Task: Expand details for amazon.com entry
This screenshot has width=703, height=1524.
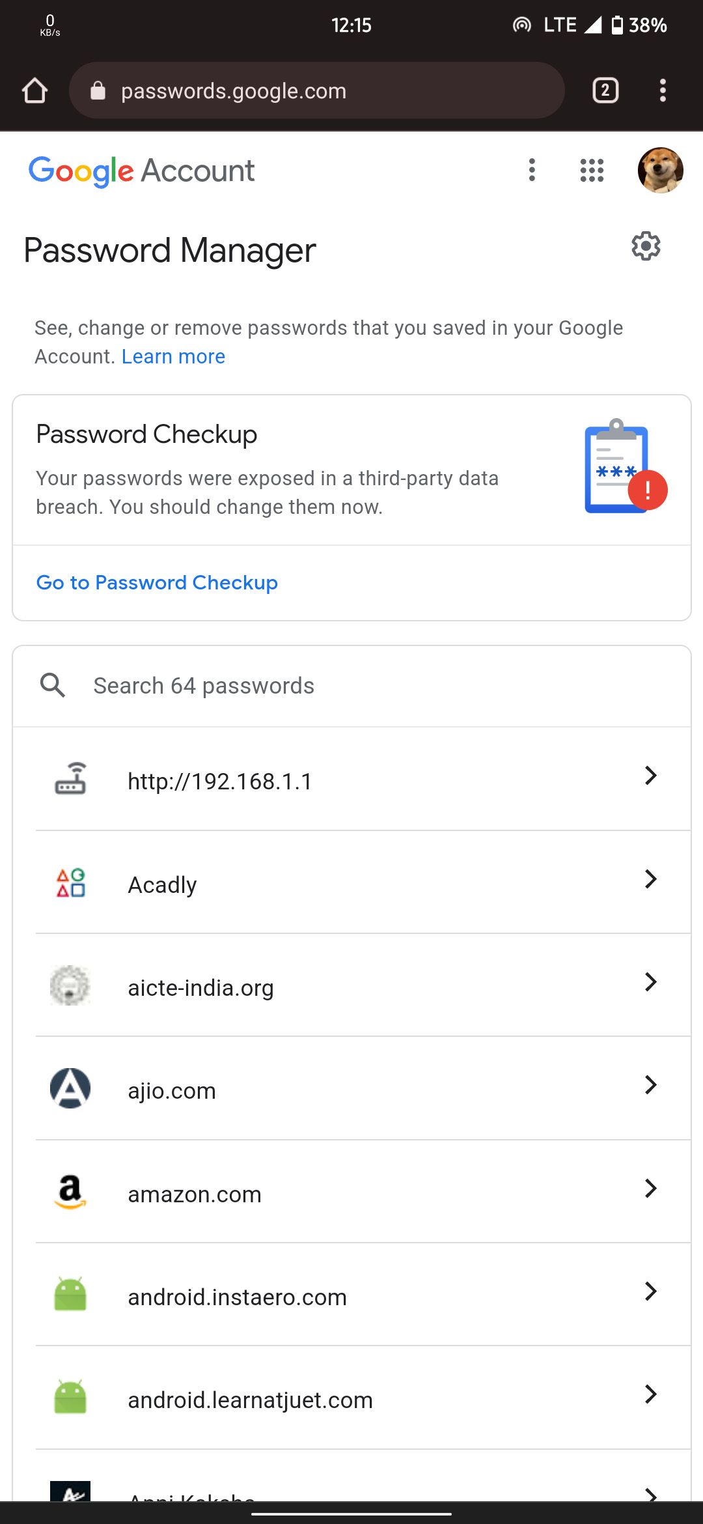Action: (x=650, y=1189)
